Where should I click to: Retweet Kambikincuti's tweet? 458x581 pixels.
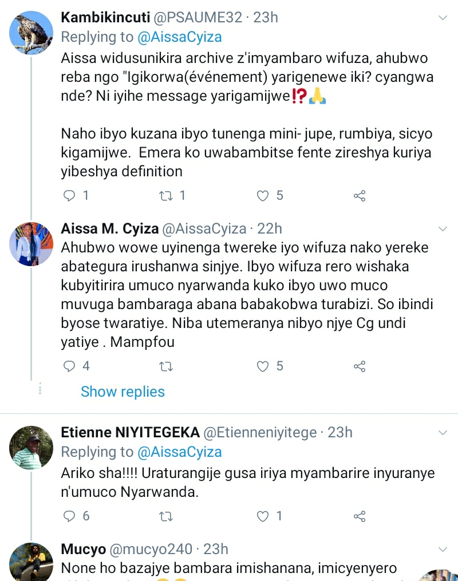pyautogui.click(x=165, y=196)
